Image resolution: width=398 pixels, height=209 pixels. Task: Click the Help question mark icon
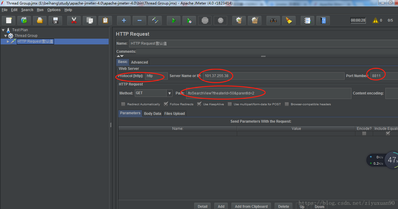(323, 20)
